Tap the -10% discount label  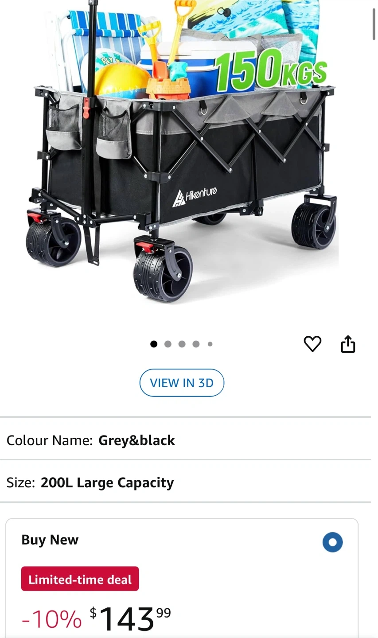point(51,619)
